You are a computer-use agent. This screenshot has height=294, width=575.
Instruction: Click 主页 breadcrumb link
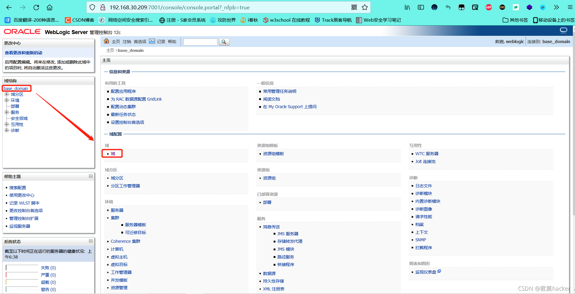click(110, 50)
